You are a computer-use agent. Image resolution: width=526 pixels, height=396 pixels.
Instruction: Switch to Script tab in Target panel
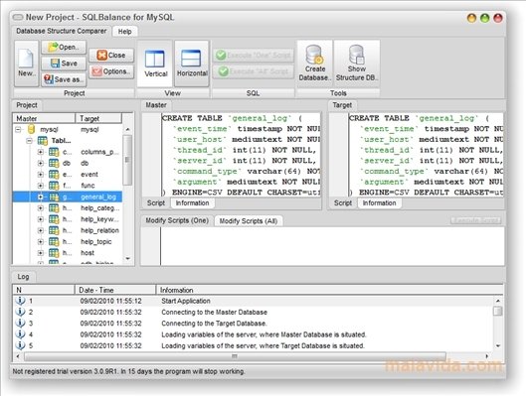pos(343,203)
